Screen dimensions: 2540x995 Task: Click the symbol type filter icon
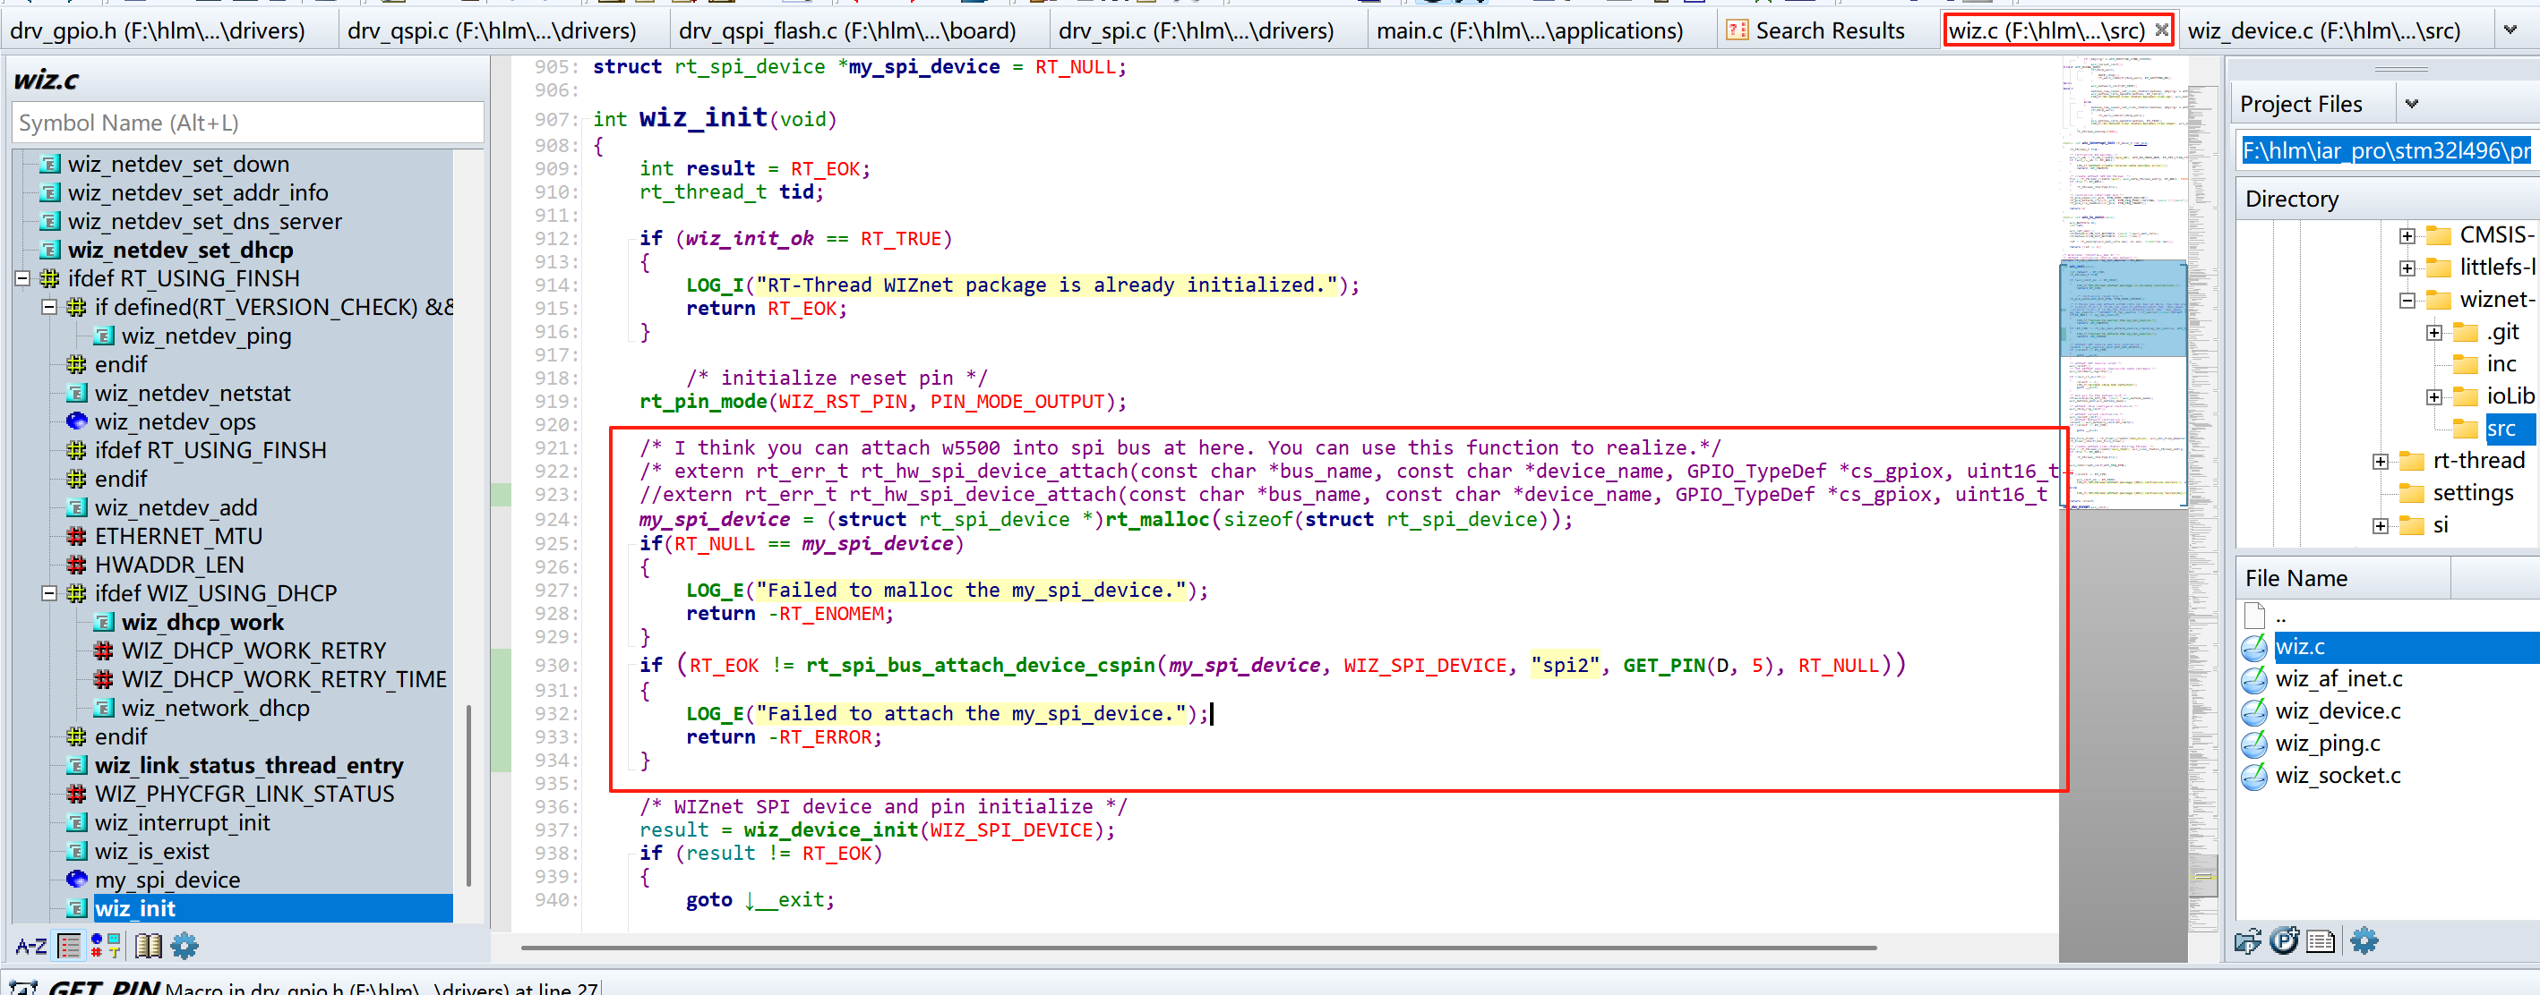point(106,947)
